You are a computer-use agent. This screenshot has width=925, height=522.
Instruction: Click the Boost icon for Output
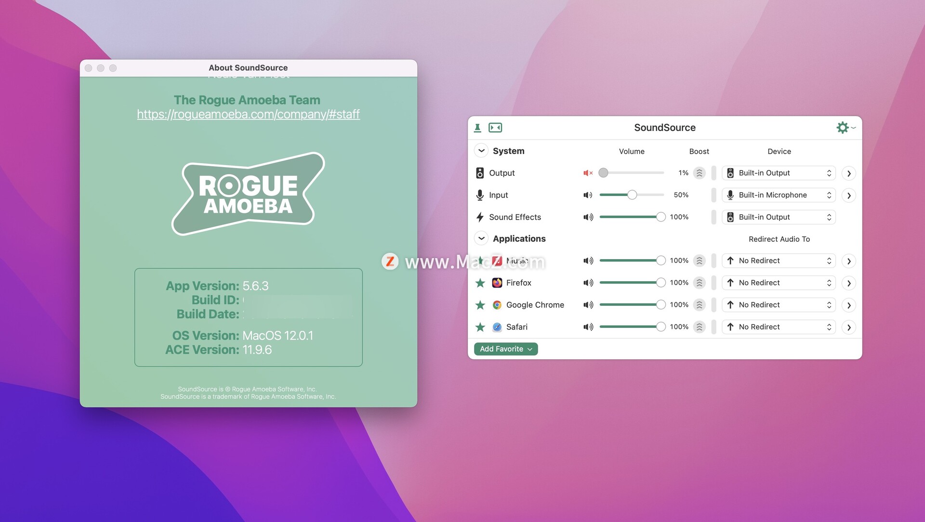pyautogui.click(x=700, y=173)
